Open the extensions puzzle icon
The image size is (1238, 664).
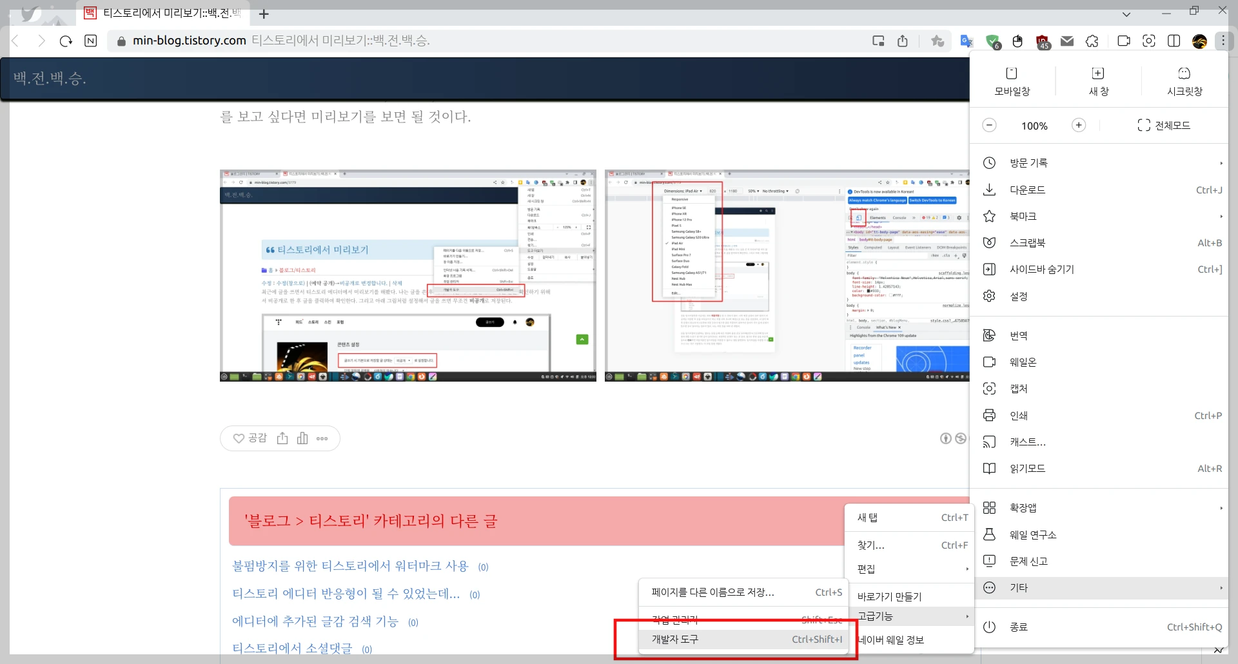1092,41
